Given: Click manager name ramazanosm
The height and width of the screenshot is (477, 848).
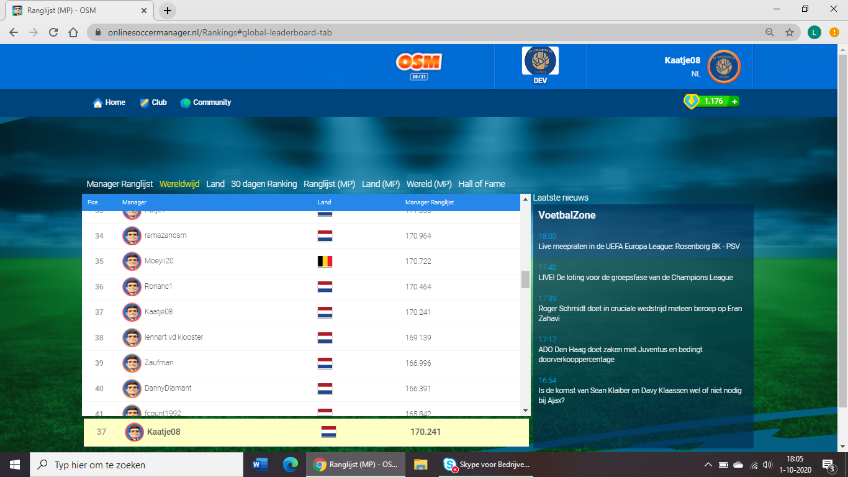Looking at the screenshot, I should click(166, 235).
